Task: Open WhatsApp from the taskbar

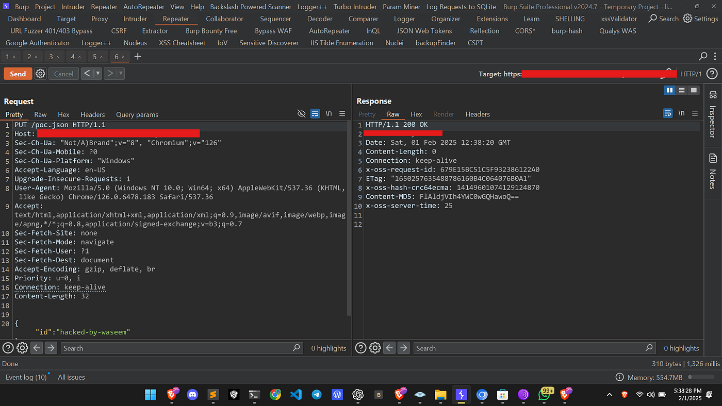Action: click(x=545, y=395)
